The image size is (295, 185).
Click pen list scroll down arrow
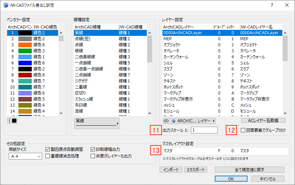click(61, 113)
